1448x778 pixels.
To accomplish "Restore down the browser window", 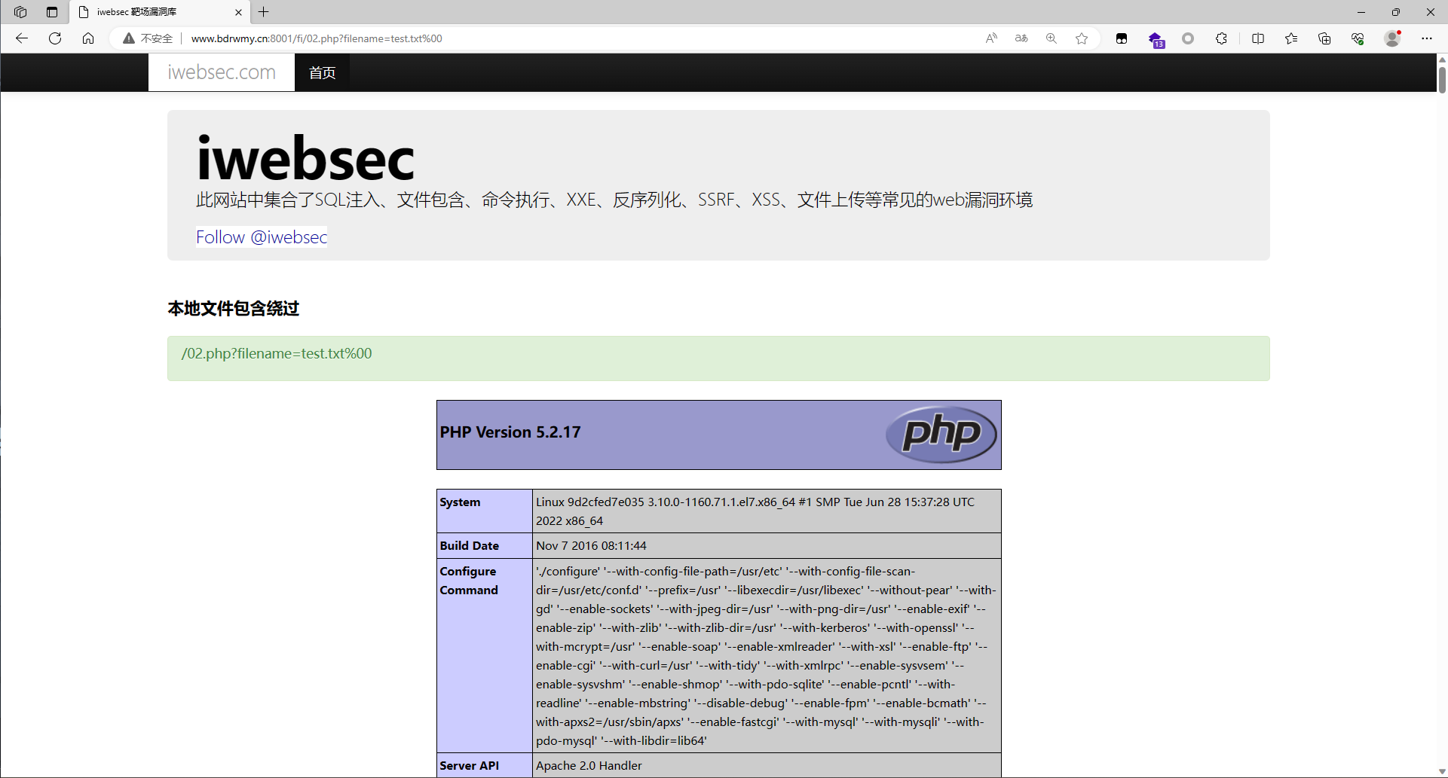I will [x=1396, y=12].
